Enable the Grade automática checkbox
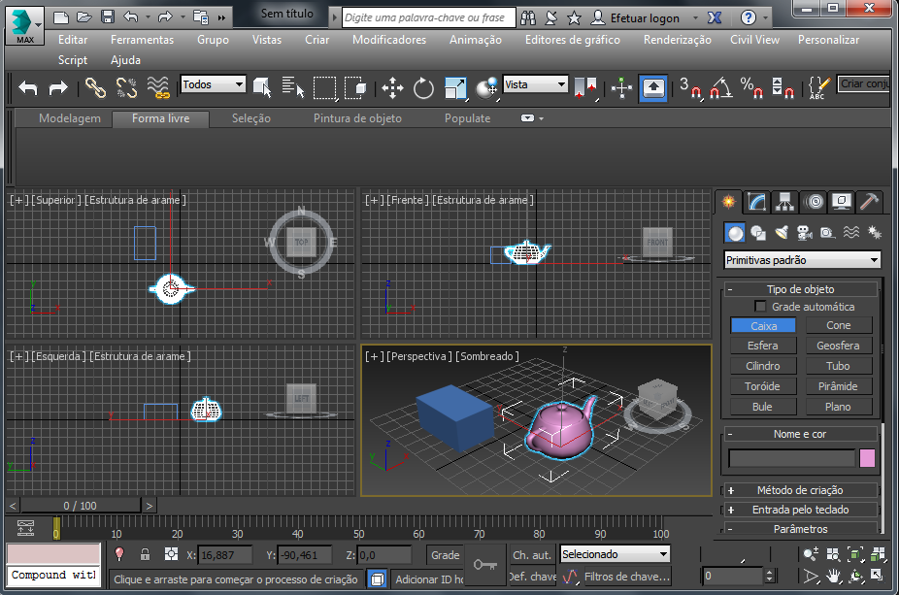Viewport: 899px width, 595px height. tap(760, 307)
